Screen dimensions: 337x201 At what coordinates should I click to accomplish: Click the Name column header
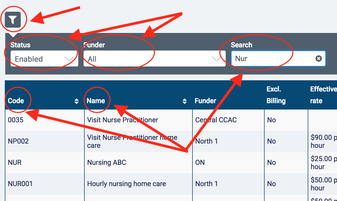96,101
